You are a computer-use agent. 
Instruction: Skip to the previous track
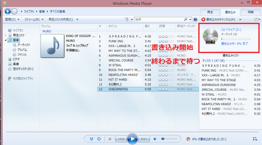(x=121, y=139)
